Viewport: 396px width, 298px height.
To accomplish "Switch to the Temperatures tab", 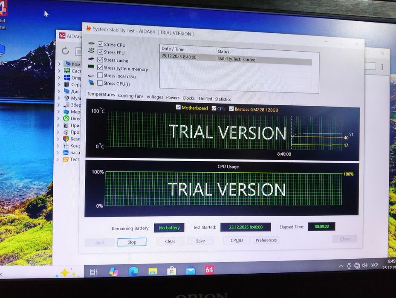I will [x=101, y=95].
